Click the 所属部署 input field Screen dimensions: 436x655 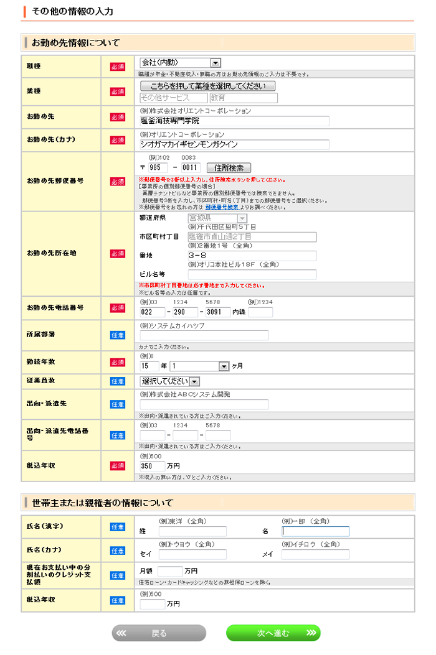[204, 335]
